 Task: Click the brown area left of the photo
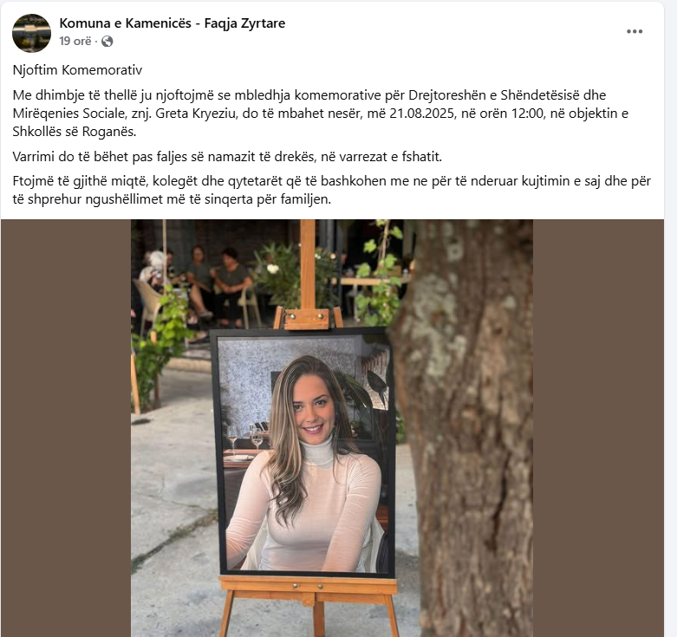[x=66, y=428]
